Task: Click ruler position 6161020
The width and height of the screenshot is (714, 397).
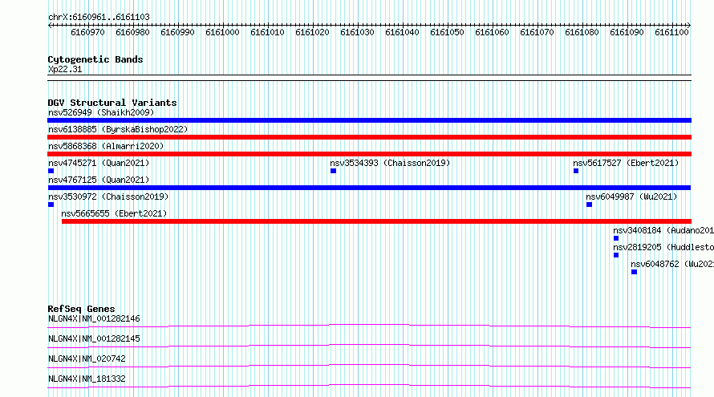Action: tap(312, 32)
